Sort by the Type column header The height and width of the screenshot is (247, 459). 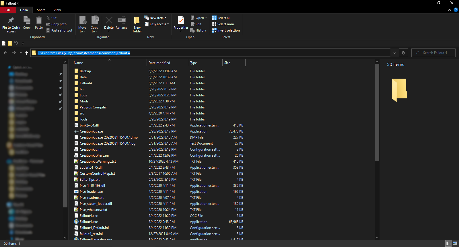click(205, 63)
